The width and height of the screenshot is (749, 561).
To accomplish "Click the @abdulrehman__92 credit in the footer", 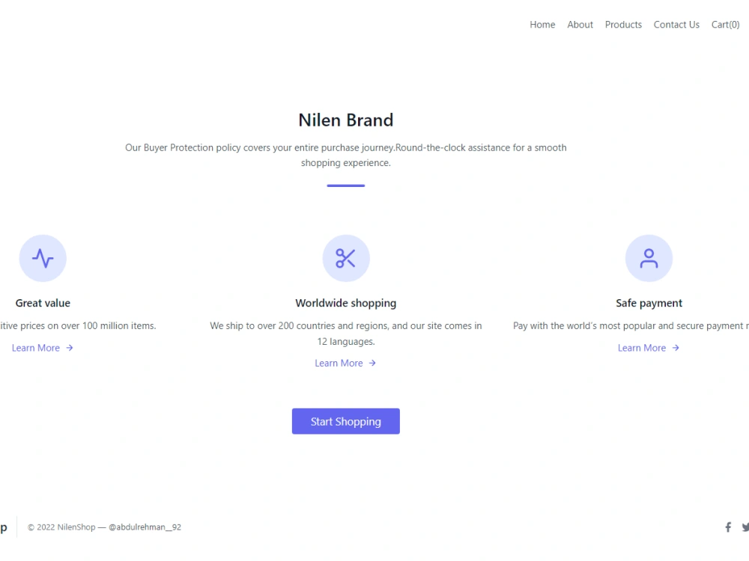I will coord(145,527).
